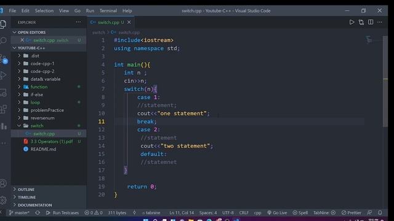Go to line via Ln 11, Col 14
Viewport: 394px width, 221px height.
(x=182, y=213)
